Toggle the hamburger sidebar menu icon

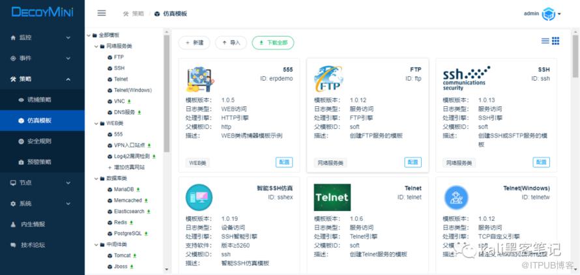(102, 13)
